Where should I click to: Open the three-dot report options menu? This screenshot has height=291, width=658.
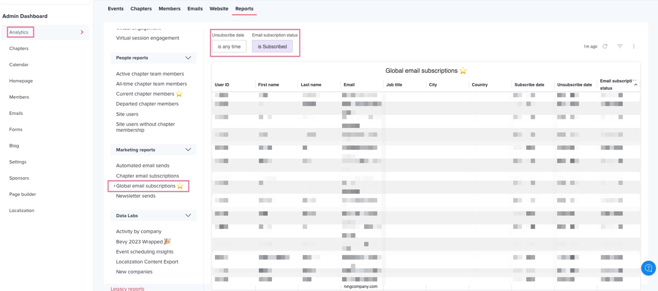point(634,46)
